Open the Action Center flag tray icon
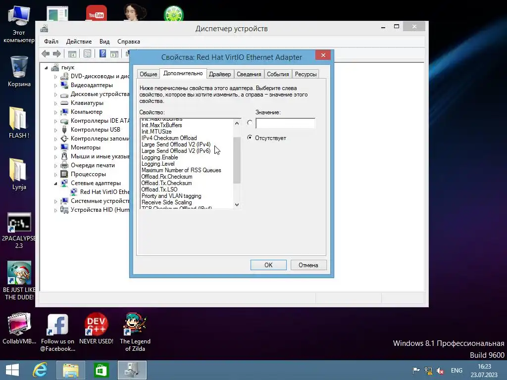Screen dimensions: 507x380 (416, 371)
